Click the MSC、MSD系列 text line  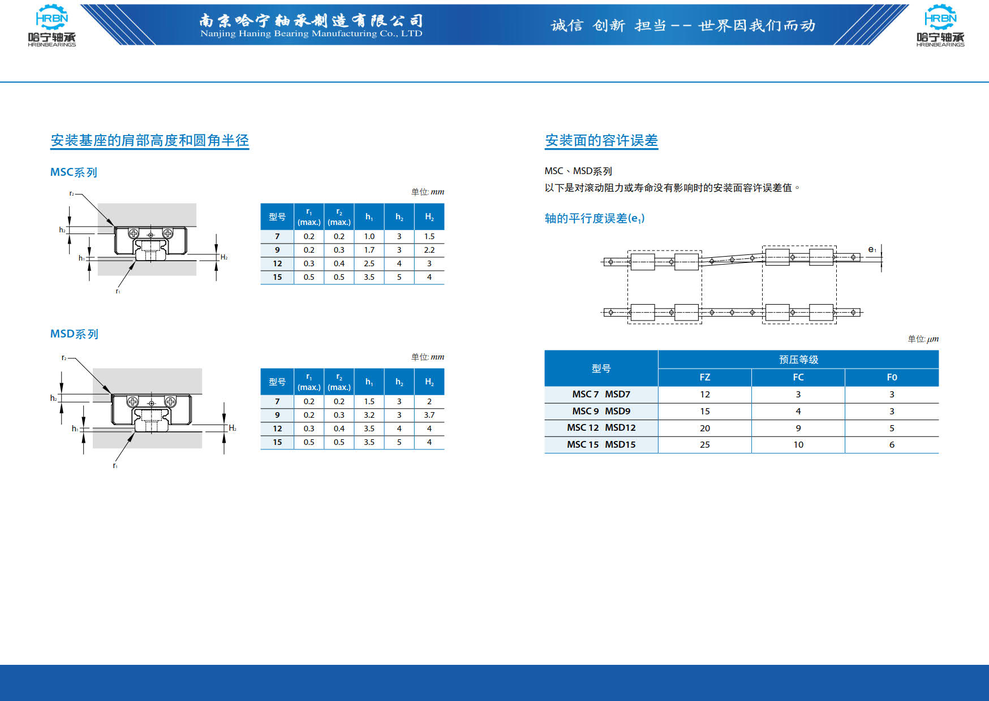[578, 171]
